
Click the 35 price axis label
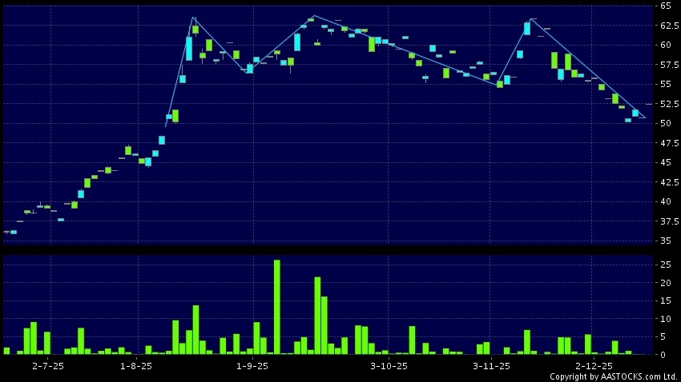pyautogui.click(x=666, y=241)
